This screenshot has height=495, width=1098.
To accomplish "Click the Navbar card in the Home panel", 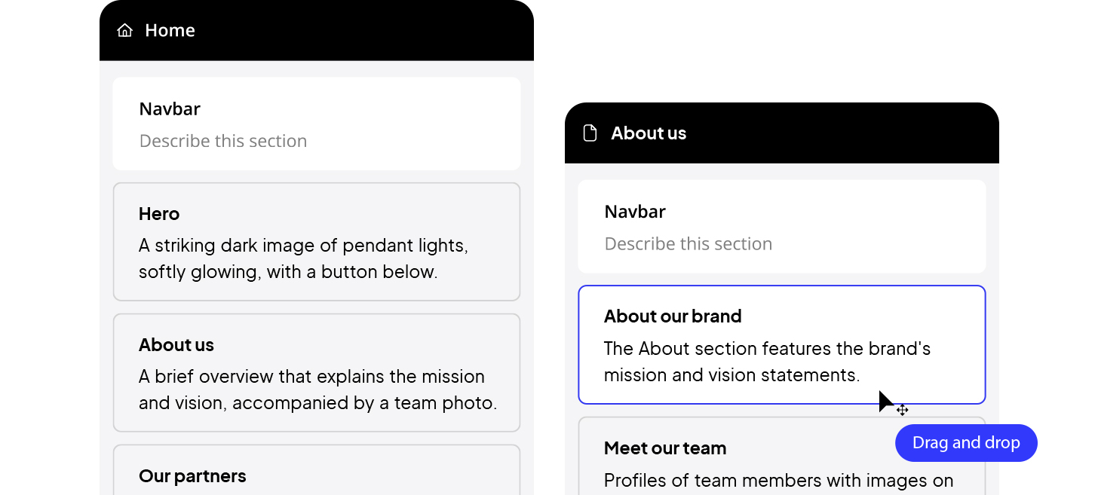I will click(x=317, y=124).
